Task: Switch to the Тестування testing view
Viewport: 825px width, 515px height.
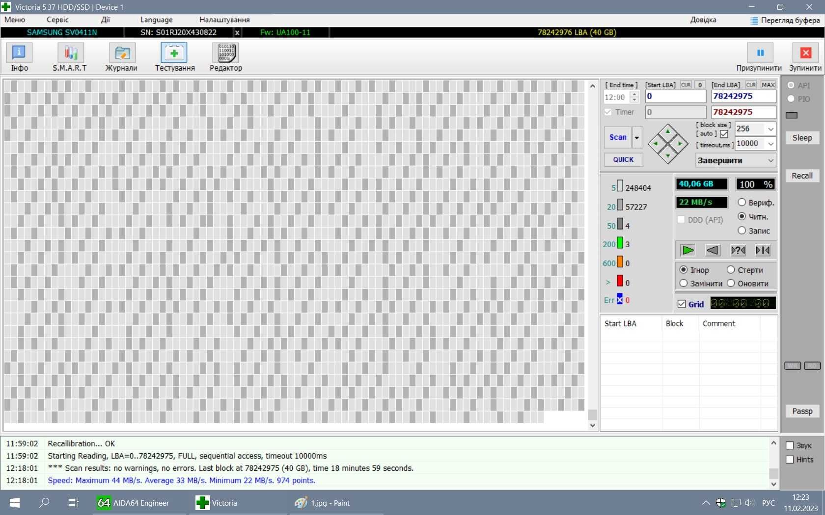Action: click(x=175, y=57)
